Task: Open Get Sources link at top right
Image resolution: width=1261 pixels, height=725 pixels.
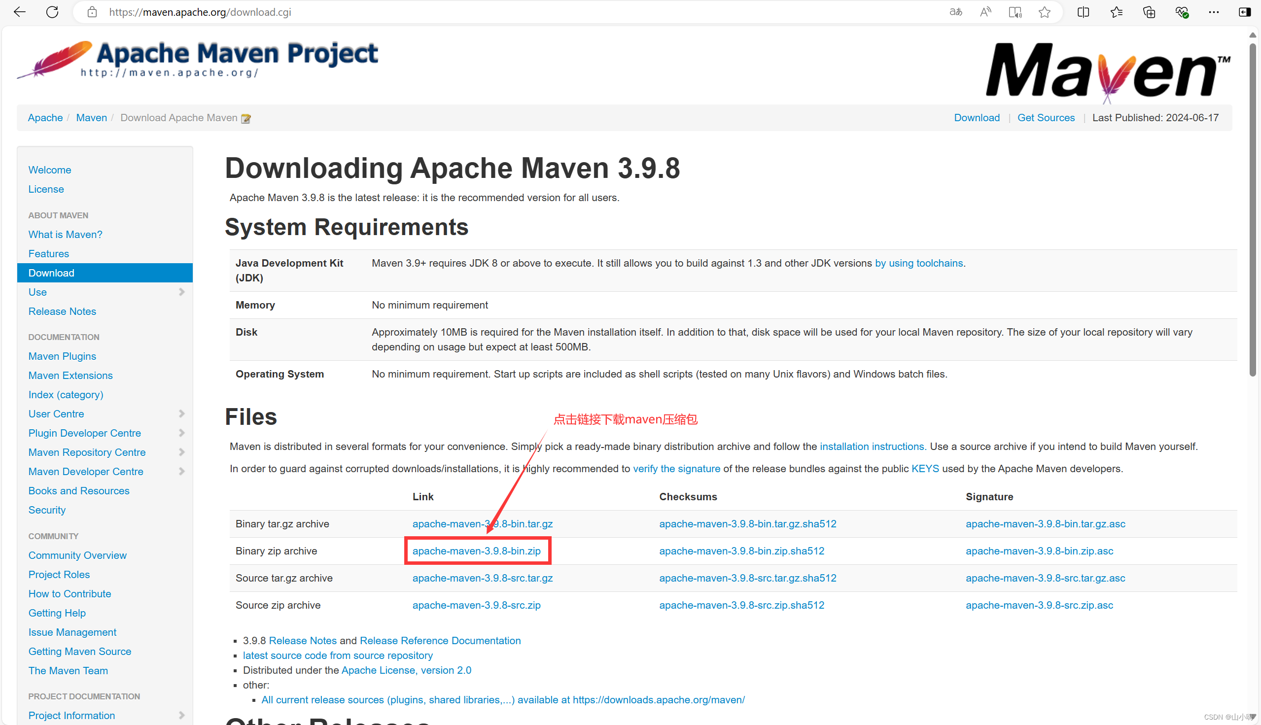Action: pos(1046,118)
